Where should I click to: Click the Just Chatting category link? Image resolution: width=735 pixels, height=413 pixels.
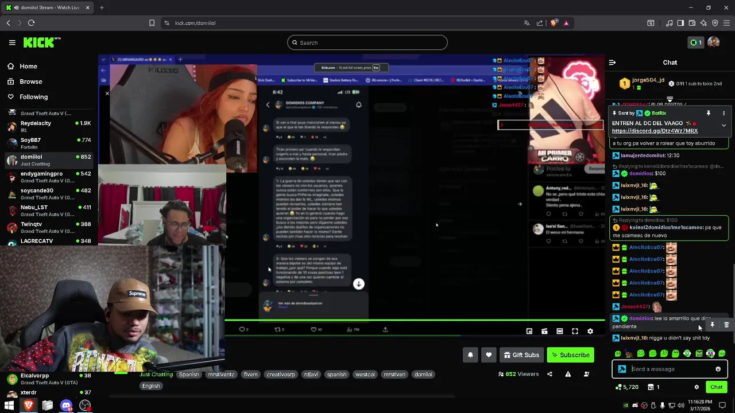click(x=156, y=375)
